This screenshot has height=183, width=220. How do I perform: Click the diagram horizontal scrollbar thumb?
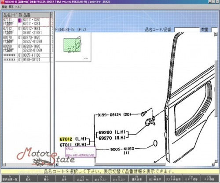pyautogui.click(x=130, y=165)
